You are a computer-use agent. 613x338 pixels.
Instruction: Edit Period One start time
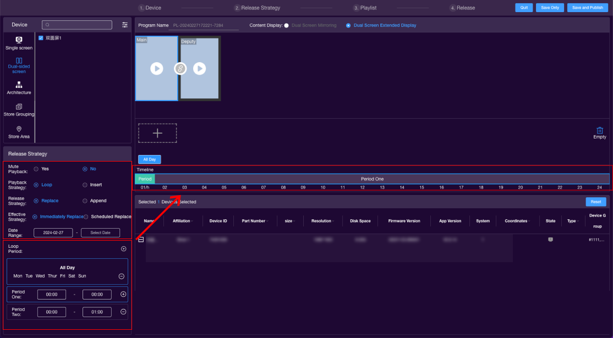52,294
